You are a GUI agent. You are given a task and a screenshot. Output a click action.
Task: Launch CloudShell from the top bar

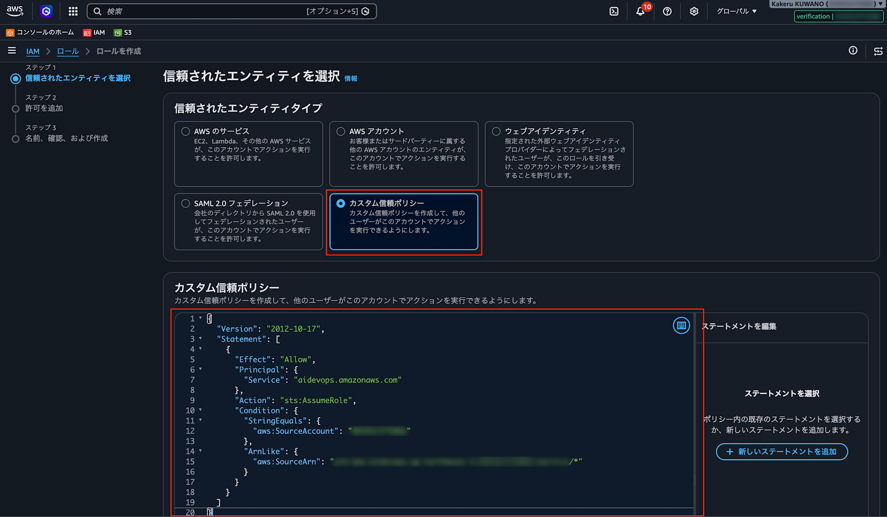point(614,12)
